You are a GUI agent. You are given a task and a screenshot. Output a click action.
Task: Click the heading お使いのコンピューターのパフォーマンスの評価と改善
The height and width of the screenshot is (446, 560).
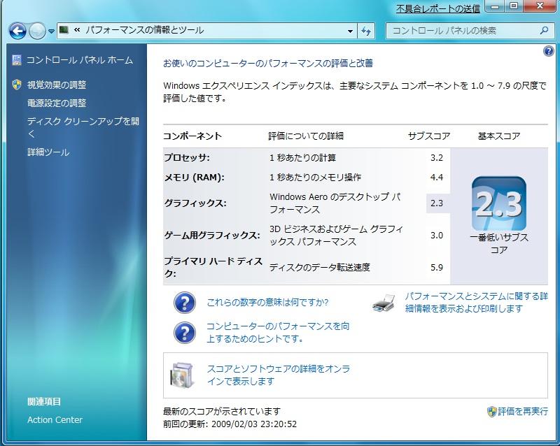click(268, 64)
